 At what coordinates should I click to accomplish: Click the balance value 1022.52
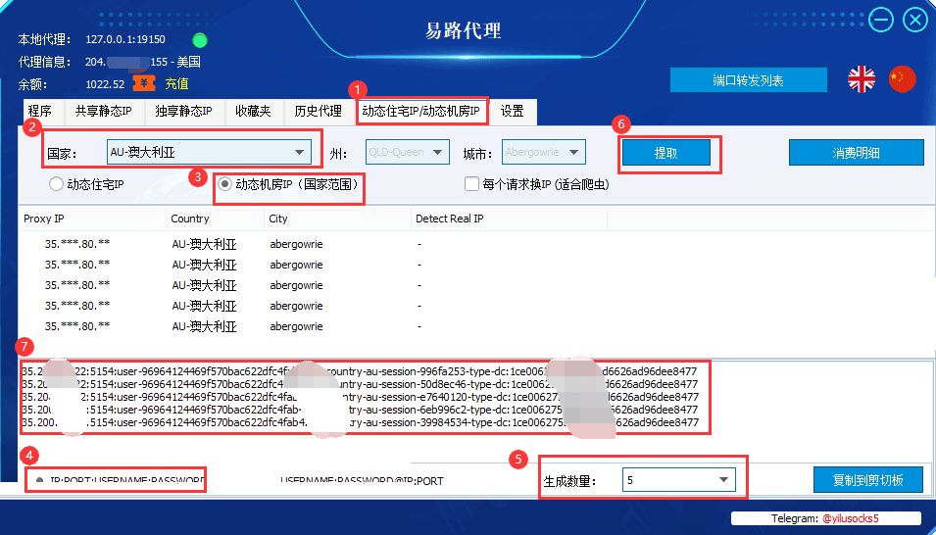[x=105, y=84]
